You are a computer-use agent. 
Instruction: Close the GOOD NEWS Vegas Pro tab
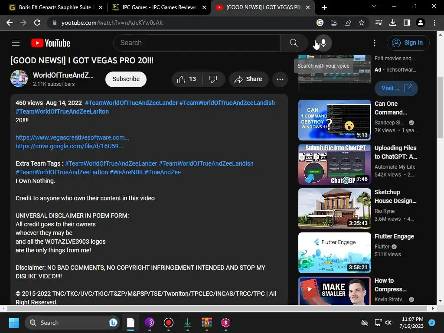coord(308,8)
